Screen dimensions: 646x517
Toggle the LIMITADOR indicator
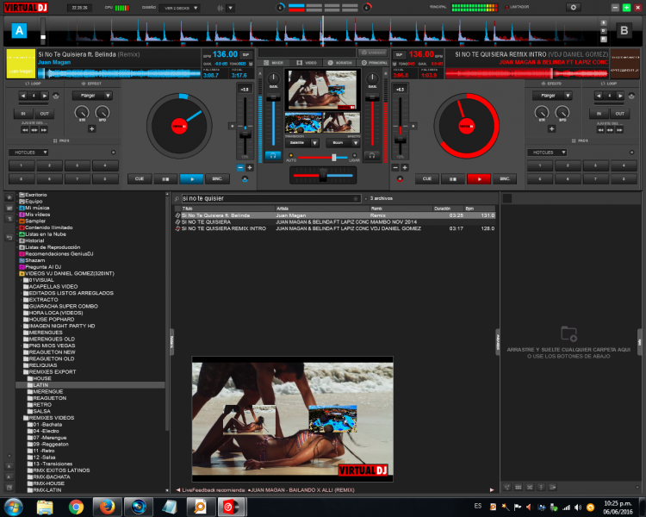(x=517, y=7)
